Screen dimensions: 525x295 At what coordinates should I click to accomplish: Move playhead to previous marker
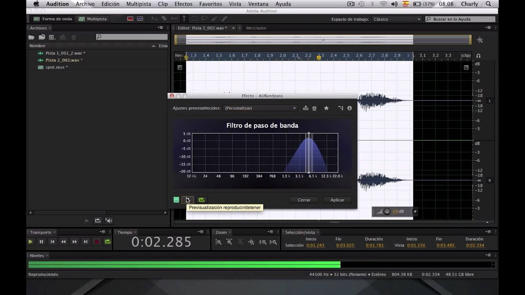52,242
